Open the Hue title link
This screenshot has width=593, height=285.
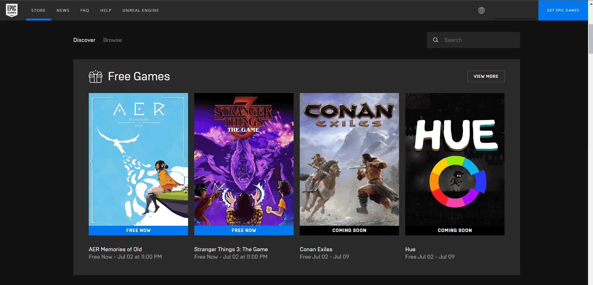point(410,249)
